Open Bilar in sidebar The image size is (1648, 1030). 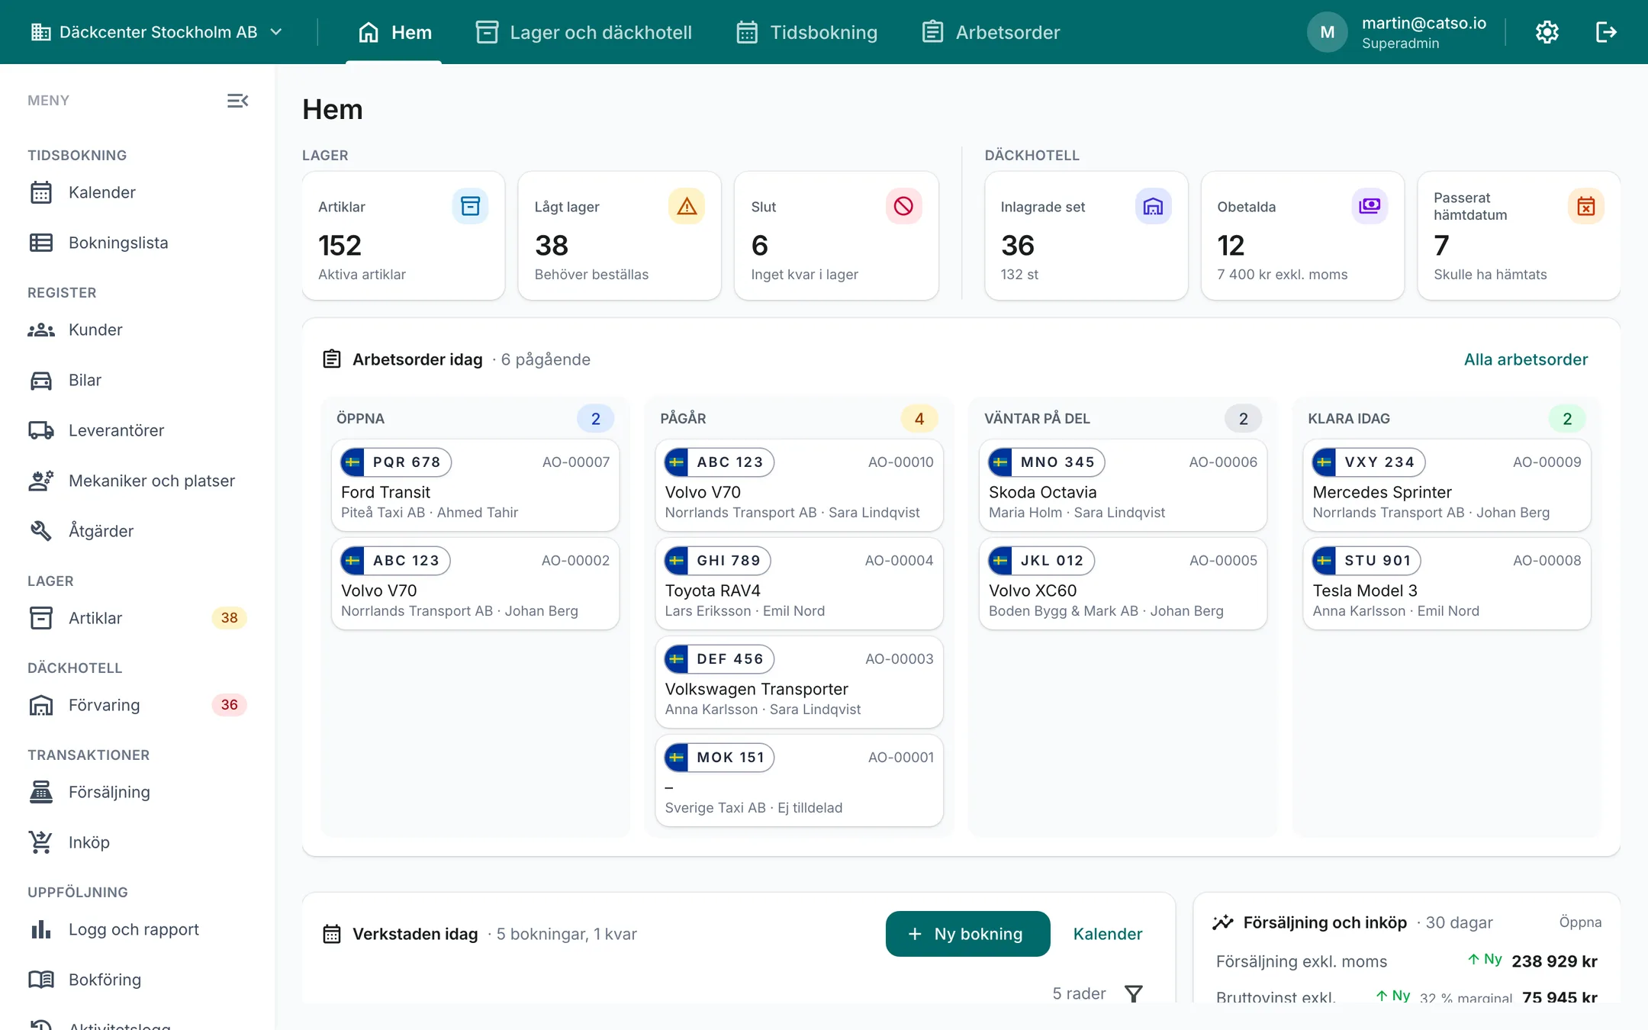137,380
